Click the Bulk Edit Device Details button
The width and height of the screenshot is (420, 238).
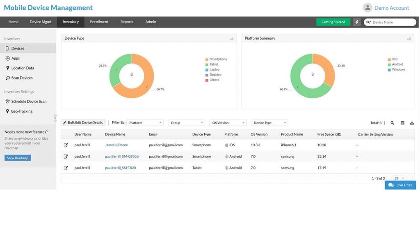tap(83, 122)
